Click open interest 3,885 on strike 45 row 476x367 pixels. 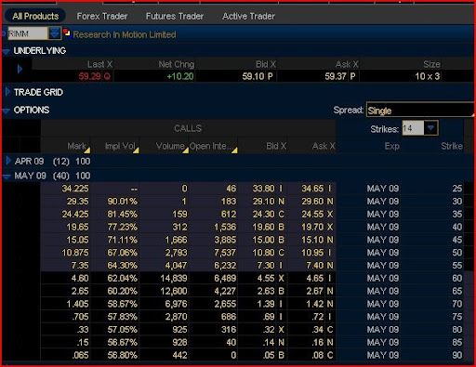tap(225, 240)
